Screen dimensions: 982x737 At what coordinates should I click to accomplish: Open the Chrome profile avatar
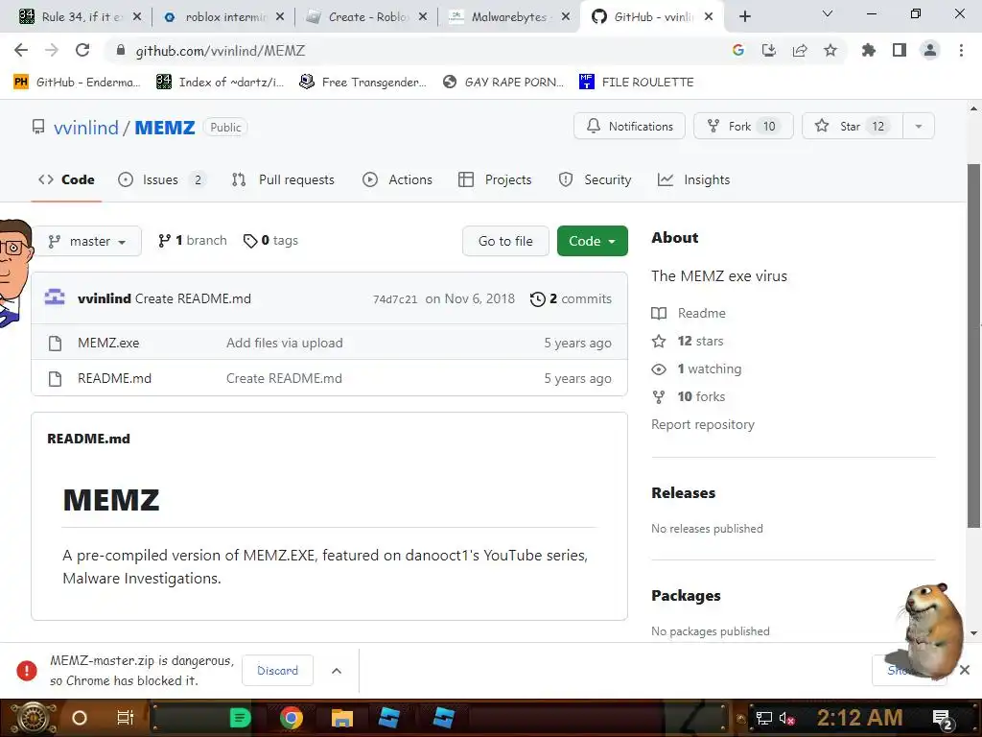pyautogui.click(x=930, y=50)
